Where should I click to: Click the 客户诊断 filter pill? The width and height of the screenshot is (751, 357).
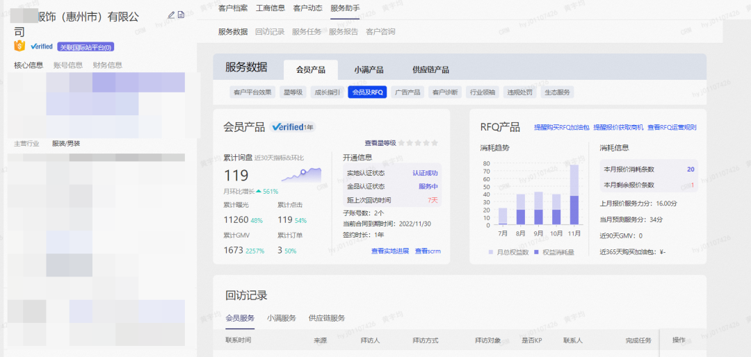[445, 92]
